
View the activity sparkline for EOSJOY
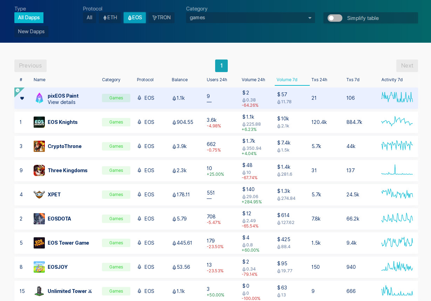coord(397,266)
